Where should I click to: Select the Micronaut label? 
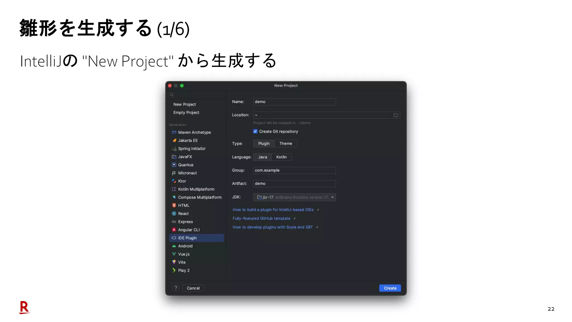(187, 173)
